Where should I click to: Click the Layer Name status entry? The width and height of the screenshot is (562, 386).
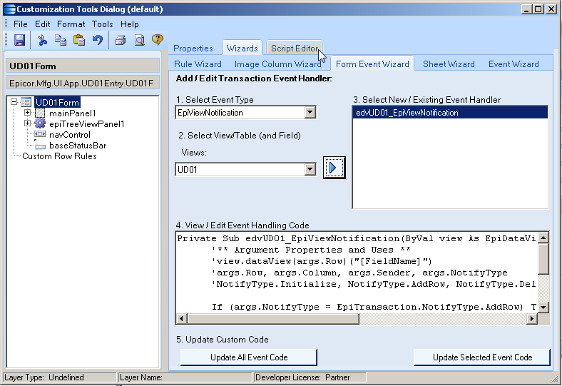[185, 377]
